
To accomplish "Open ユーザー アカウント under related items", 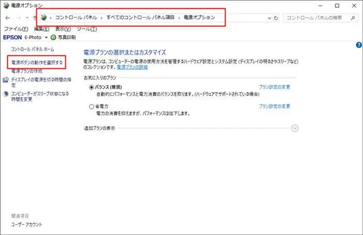I will pos(27,225).
